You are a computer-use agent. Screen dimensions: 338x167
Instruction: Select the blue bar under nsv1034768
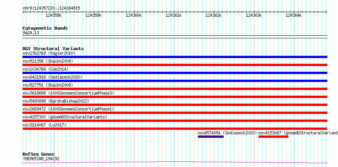pyautogui.click(x=175, y=73)
